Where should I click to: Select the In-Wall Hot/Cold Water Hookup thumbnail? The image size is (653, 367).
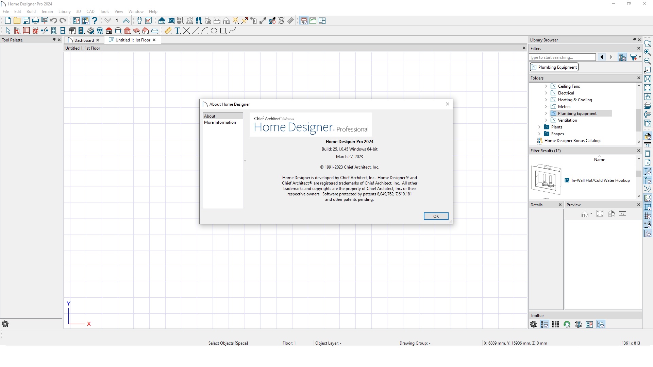click(546, 179)
